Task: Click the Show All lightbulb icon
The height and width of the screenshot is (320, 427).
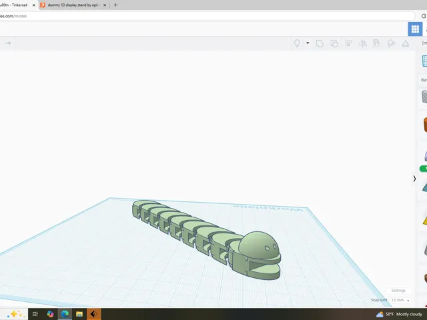Action: (297, 43)
